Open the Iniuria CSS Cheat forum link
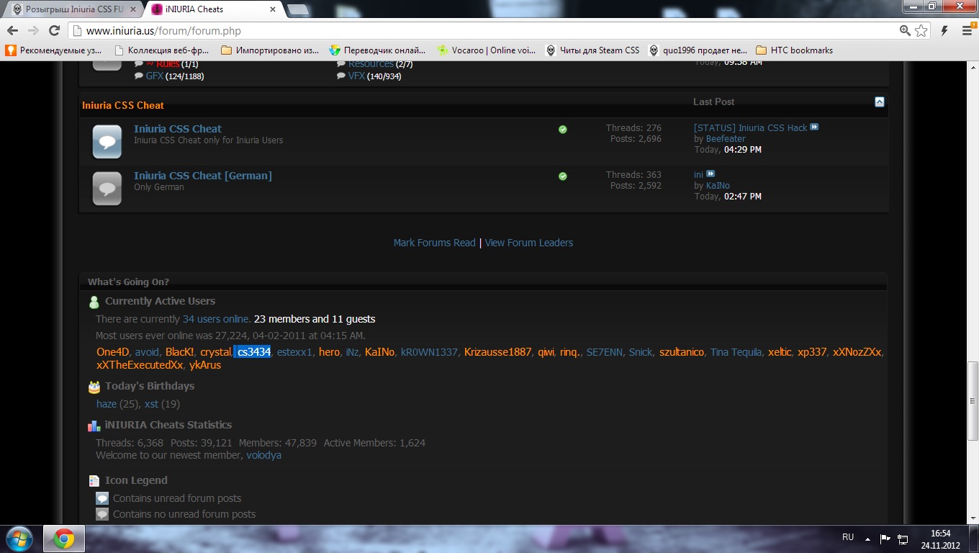Viewport: 979px width, 553px height. click(x=178, y=129)
